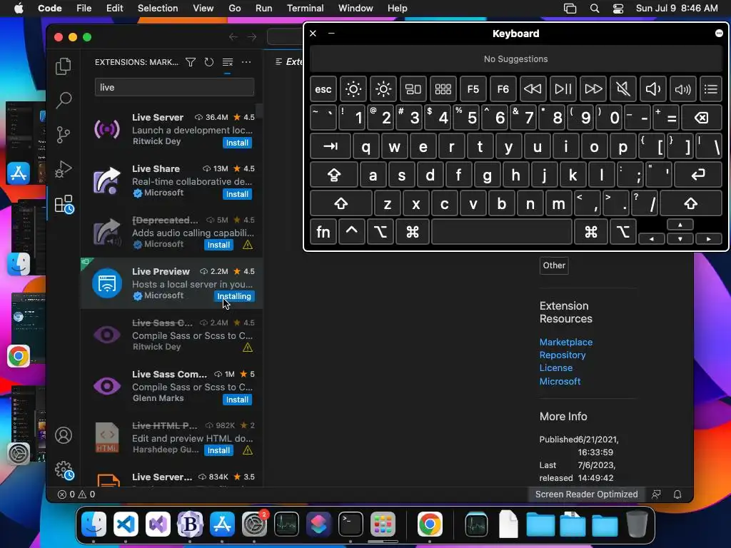Tap Launchpad key on Keyboard
Image resolution: width=731 pixels, height=548 pixels.
click(x=443, y=89)
